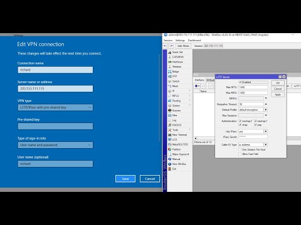Open MetaROUTER in WinBox sidebar
Viewport: 301px width, 225px height.
[x=180, y=144]
